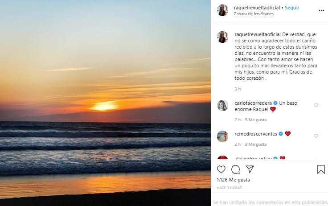The image size is (328, 206).
Task: Like the post with heart icon
Action: 221,169
